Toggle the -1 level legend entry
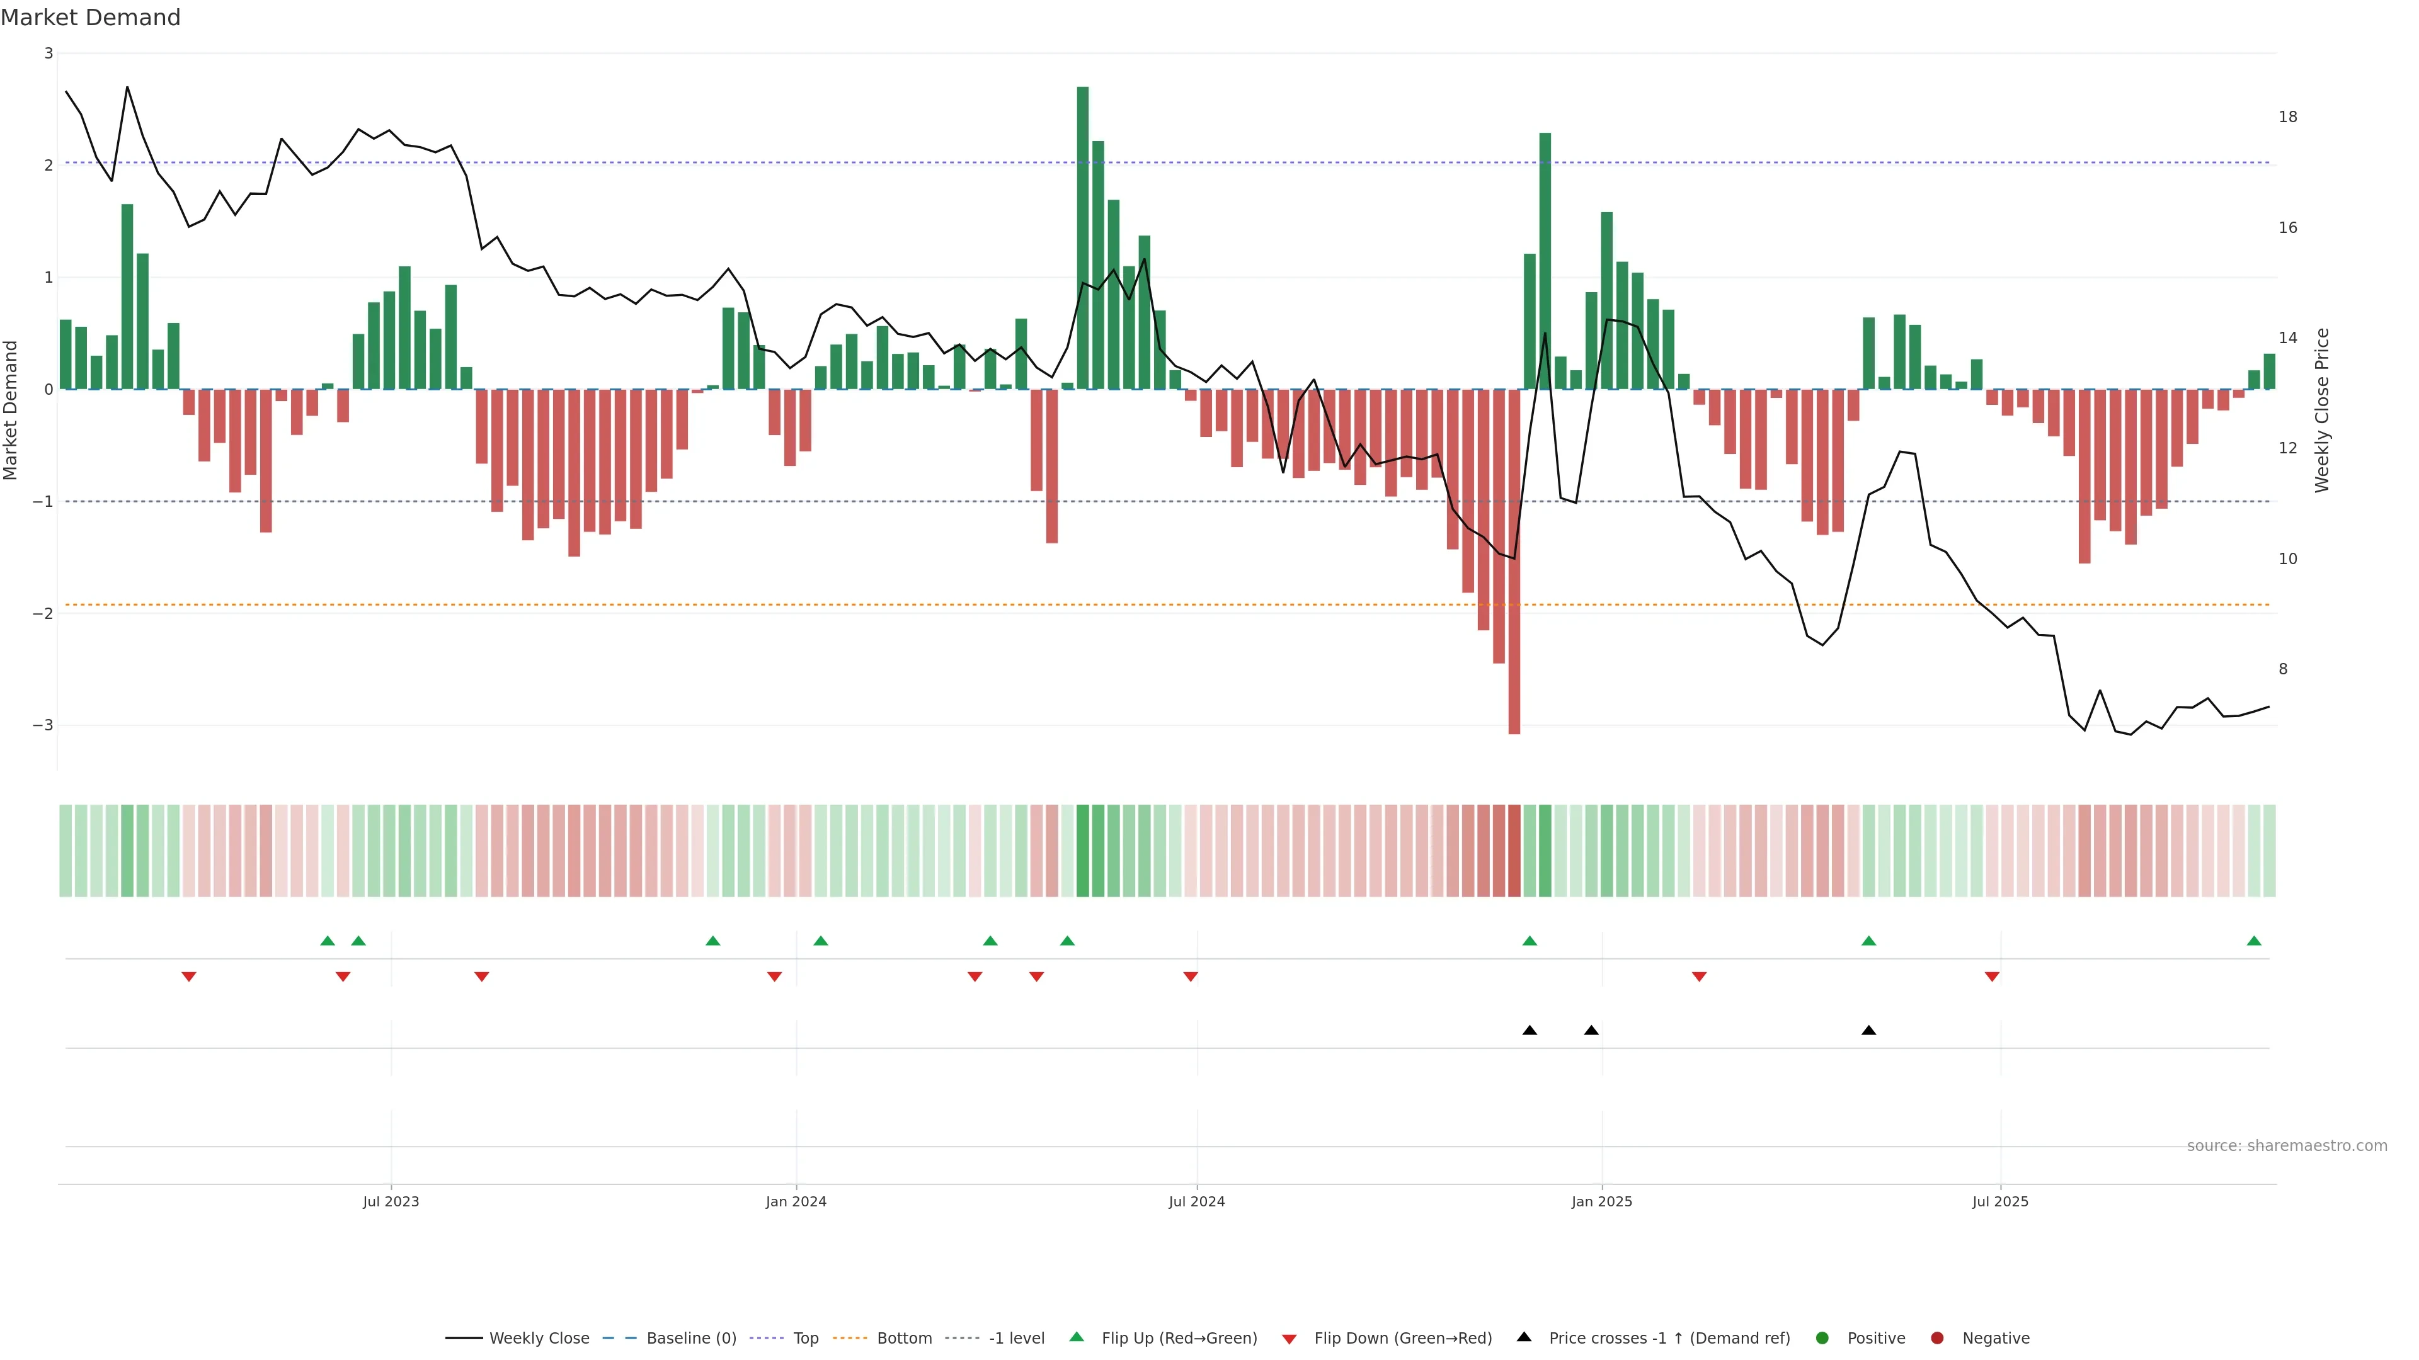This screenshot has width=2419, height=1360. pos(1016,1337)
